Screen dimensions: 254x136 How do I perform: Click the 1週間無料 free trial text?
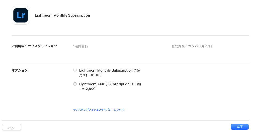81,46
